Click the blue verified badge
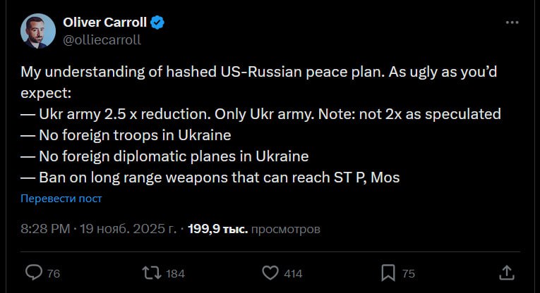 click(159, 23)
